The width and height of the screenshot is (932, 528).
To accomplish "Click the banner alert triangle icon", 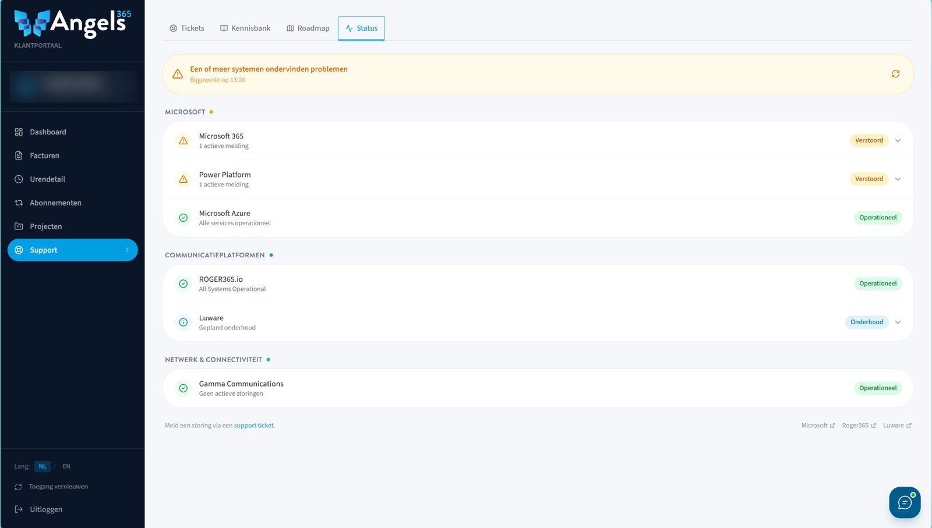I will 178,74.
